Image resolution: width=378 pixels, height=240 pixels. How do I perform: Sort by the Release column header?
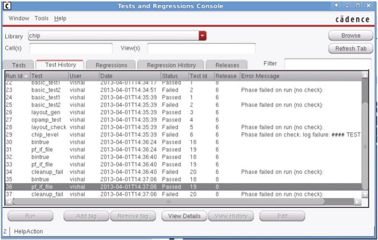(x=227, y=76)
